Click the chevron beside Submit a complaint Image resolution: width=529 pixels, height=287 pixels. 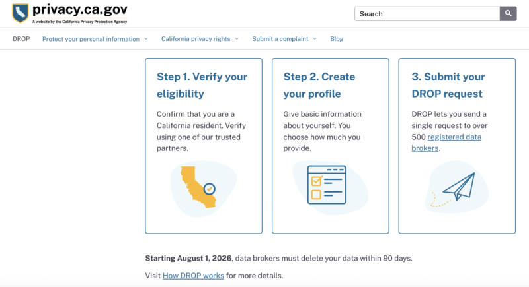[x=315, y=39]
